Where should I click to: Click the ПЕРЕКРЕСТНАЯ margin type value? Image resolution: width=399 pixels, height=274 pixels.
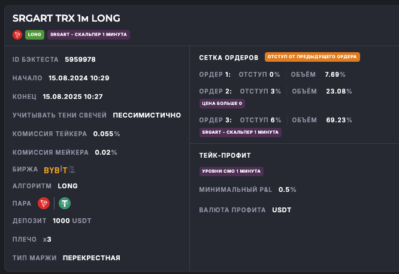92,258
